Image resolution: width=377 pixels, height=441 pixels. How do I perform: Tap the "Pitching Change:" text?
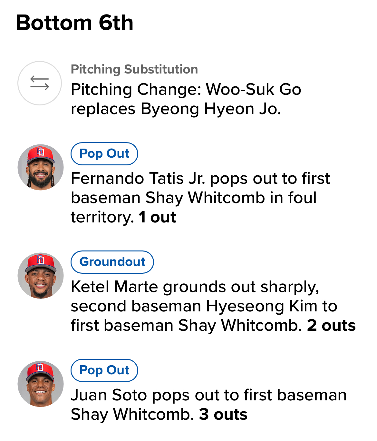[x=136, y=89]
